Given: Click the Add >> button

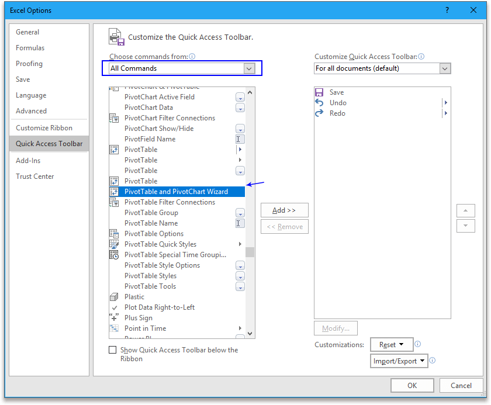Looking at the screenshot, I should pyautogui.click(x=284, y=210).
